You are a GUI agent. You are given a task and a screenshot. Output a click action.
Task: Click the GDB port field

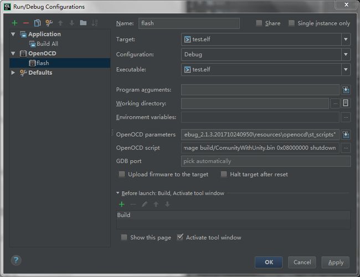click(266, 161)
